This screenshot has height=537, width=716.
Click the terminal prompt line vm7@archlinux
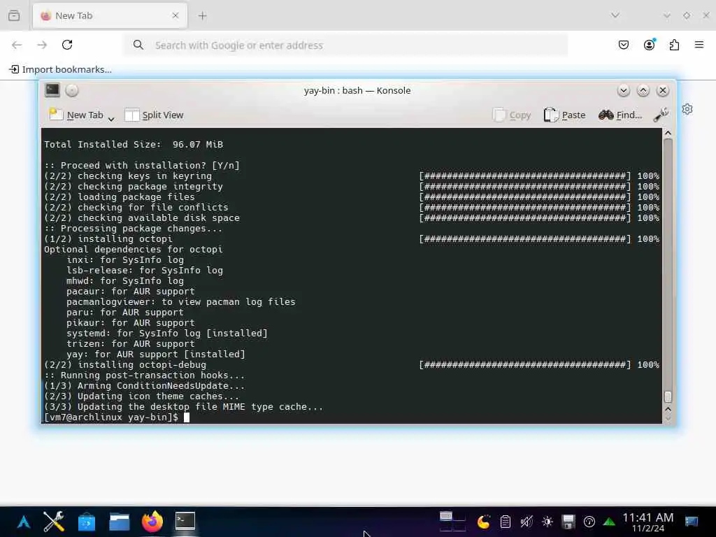[x=110, y=417]
